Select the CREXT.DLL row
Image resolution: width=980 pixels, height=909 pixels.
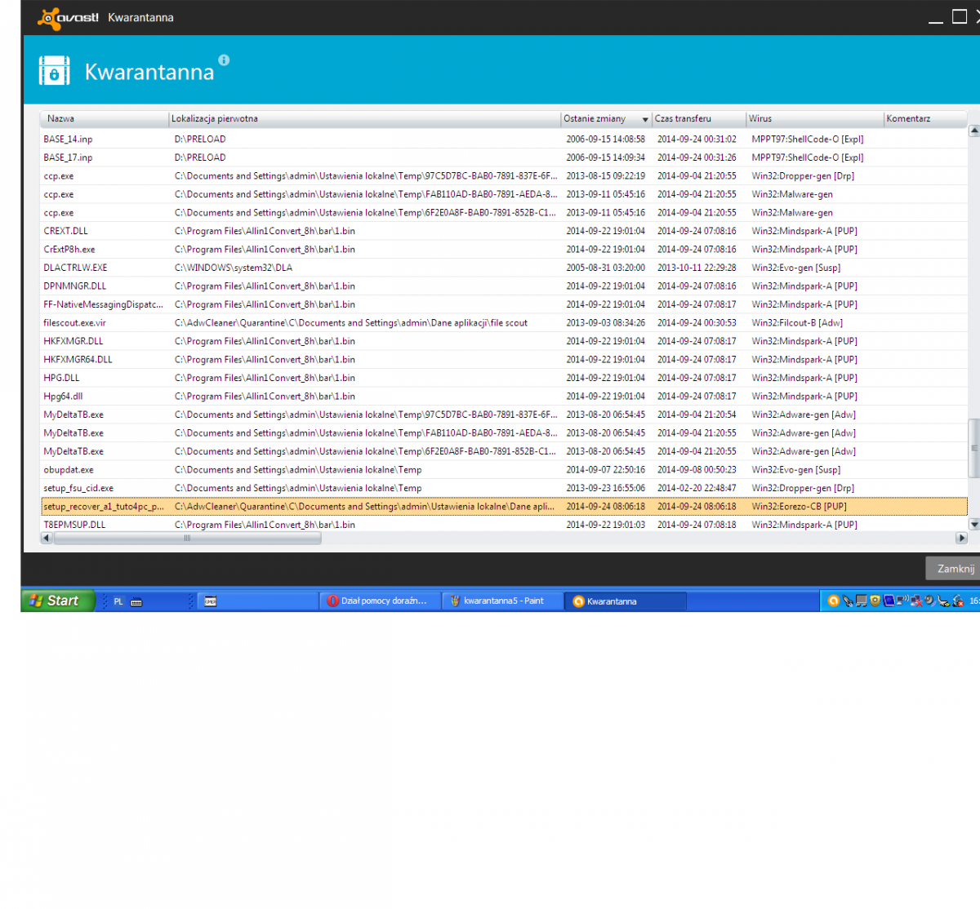pyautogui.click(x=504, y=231)
